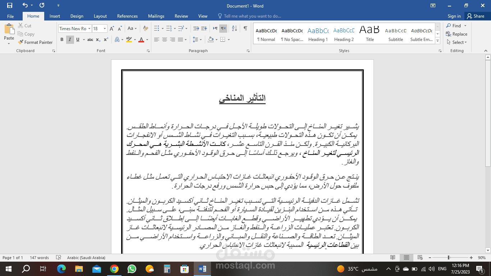Switch to Read Mode view
The width and height of the screenshot is (491, 276).
point(393,258)
